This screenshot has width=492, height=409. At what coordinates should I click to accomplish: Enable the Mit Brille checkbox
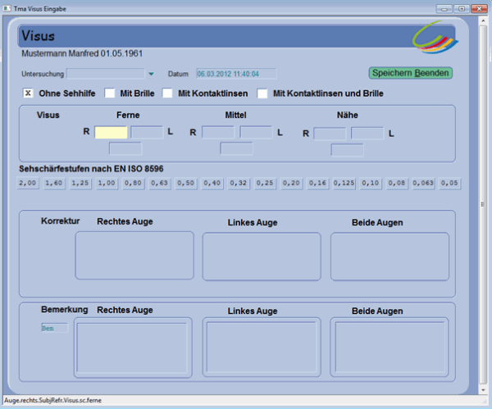pyautogui.click(x=109, y=93)
